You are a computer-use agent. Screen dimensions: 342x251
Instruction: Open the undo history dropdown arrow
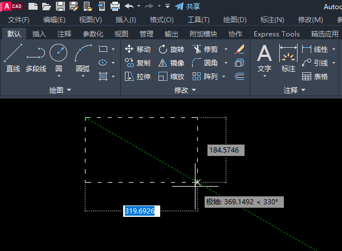click(139, 6)
